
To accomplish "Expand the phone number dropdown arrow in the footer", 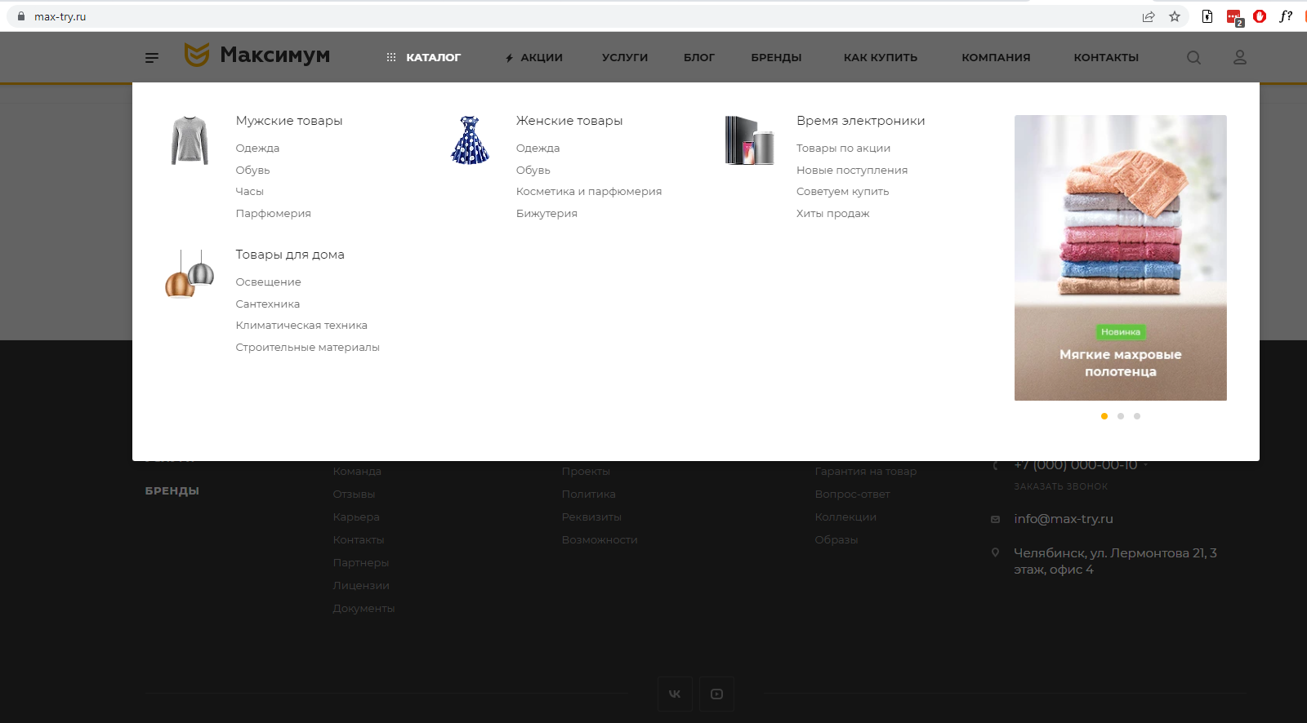I will [1145, 465].
